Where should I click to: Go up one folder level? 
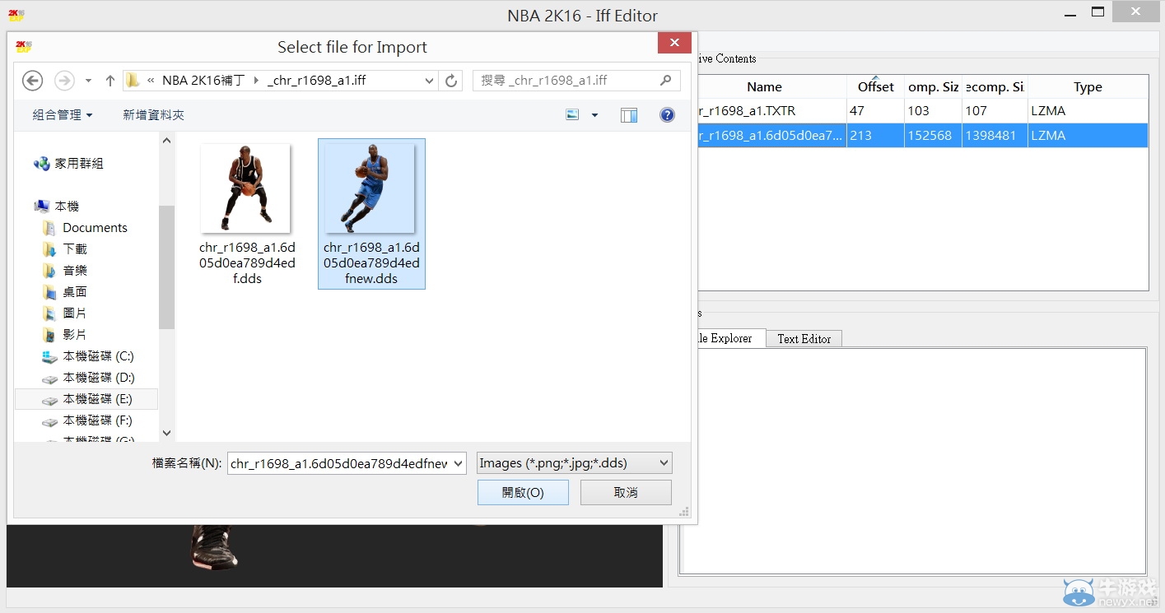tap(110, 81)
